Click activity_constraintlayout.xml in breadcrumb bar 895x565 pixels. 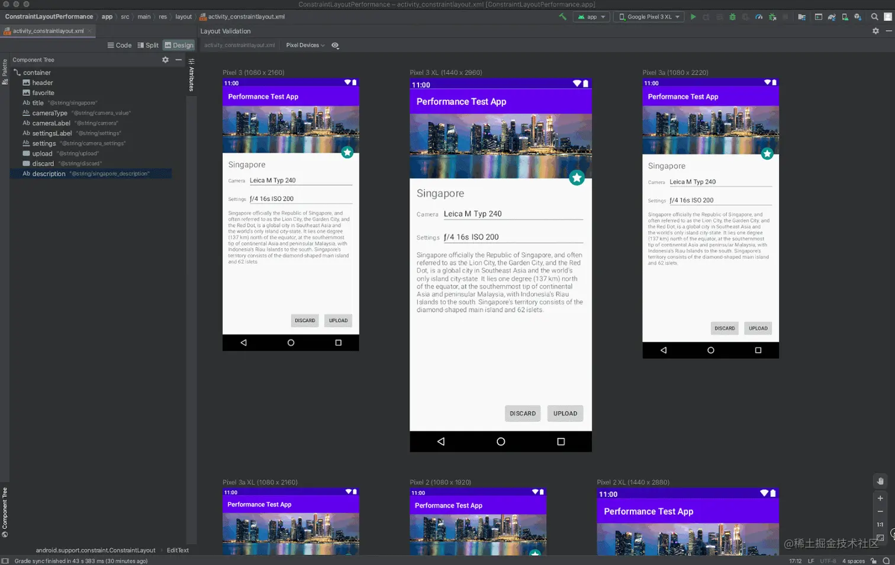242,17
